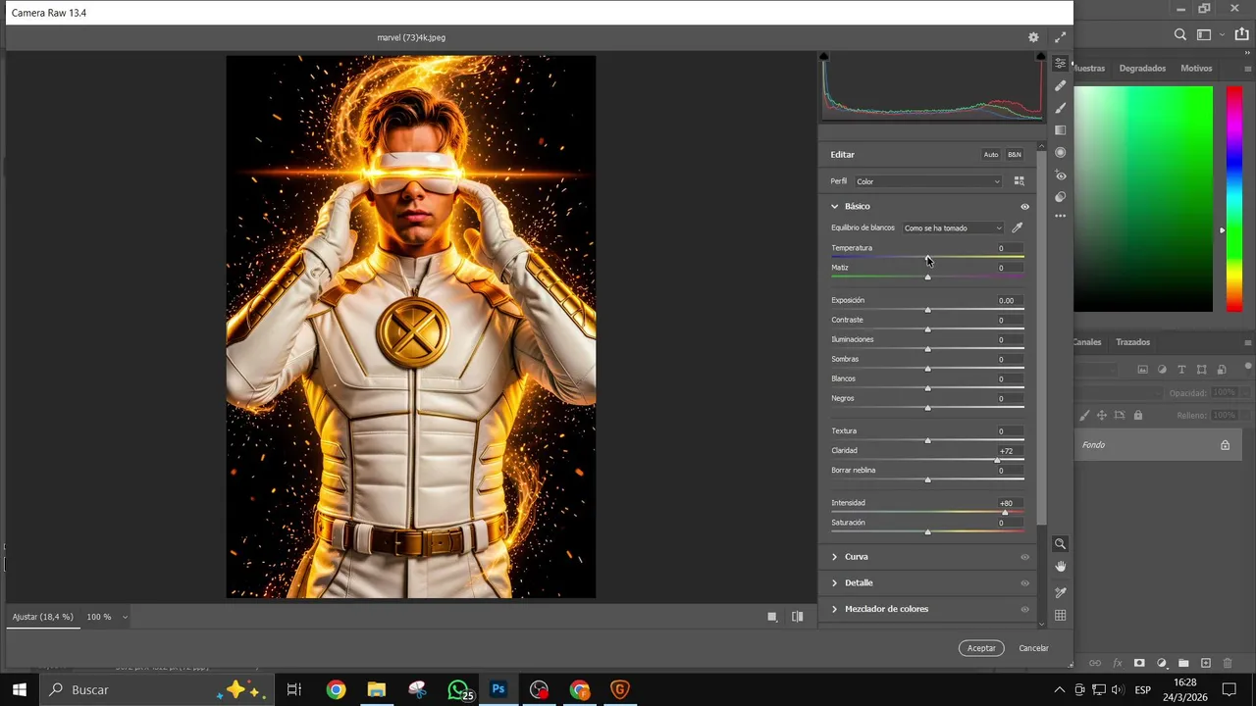Click the shadow clipping warning triangle
This screenshot has height=706, width=1256.
824,57
